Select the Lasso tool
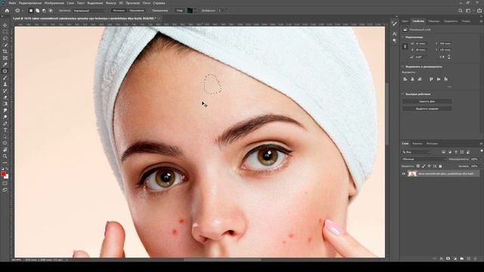484x272 pixels. click(5, 39)
